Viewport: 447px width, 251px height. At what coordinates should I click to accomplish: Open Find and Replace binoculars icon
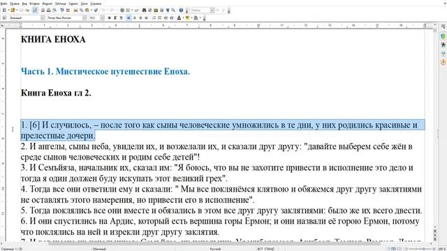click(145, 10)
